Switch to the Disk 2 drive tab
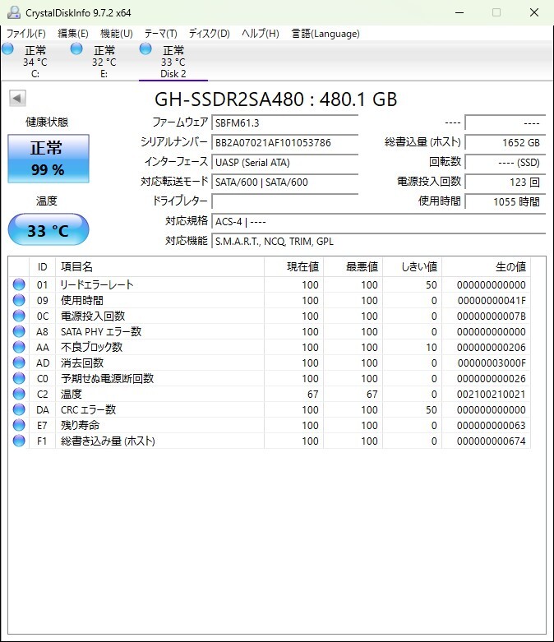This screenshot has width=554, height=642. tap(173, 62)
